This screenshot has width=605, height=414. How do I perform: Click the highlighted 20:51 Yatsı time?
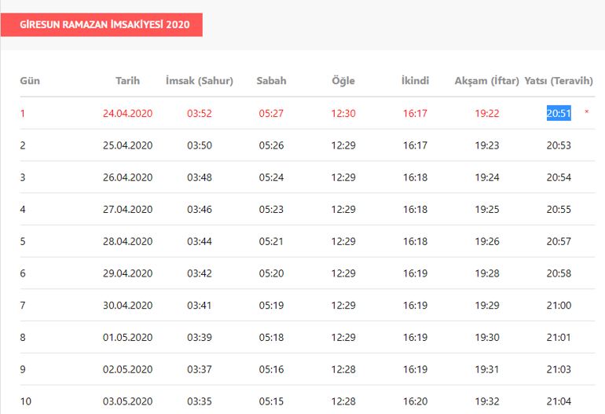559,113
